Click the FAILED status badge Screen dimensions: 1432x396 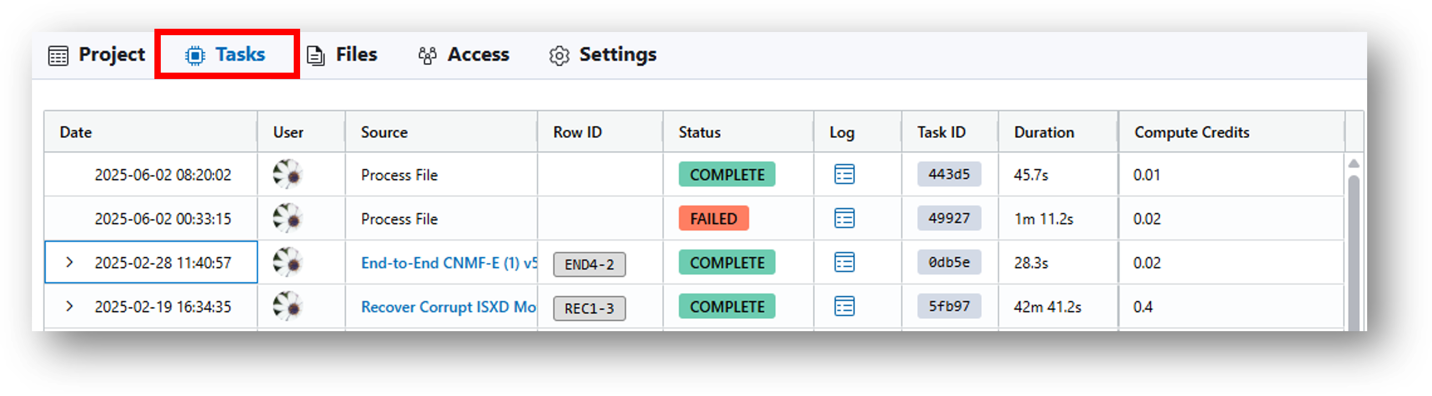(x=714, y=218)
